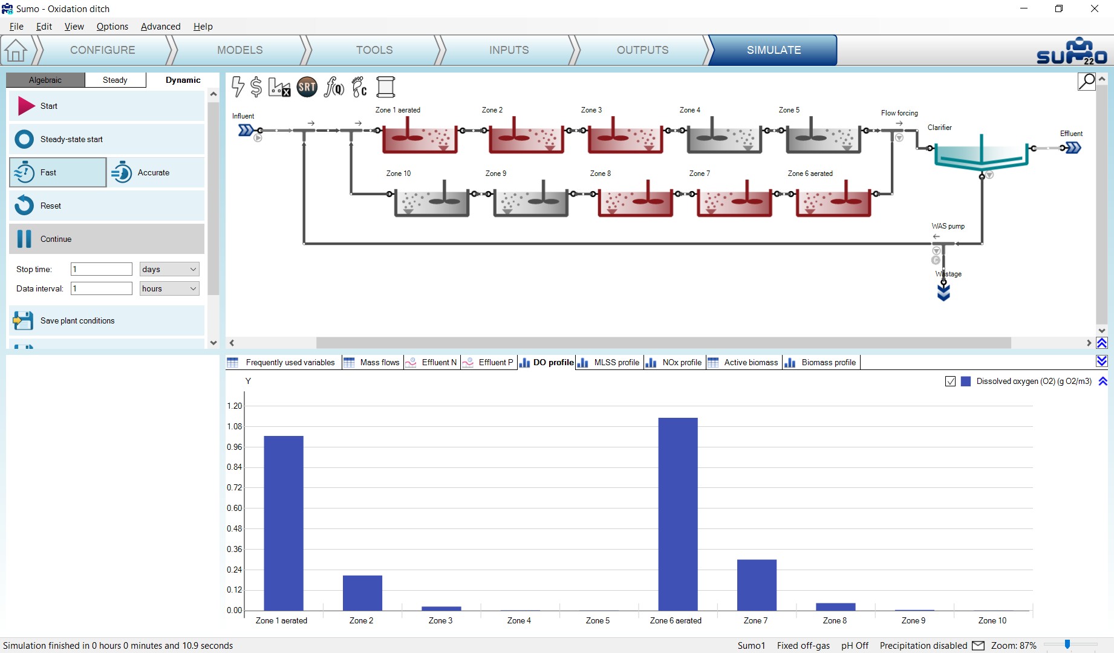1114x653 pixels.
Task: Click the home icon
Action: pyautogui.click(x=16, y=50)
